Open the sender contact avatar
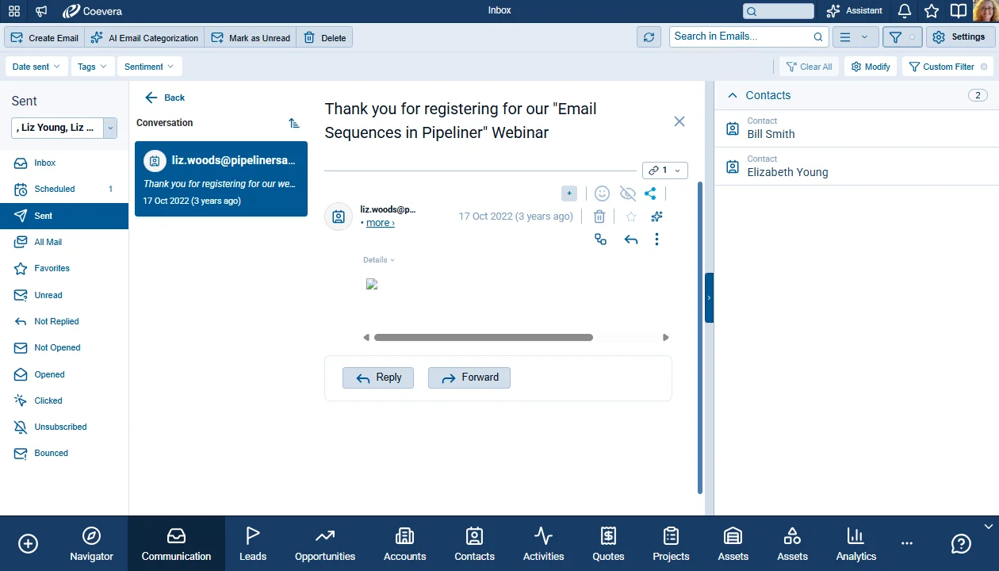The image size is (999, 571). (x=339, y=217)
